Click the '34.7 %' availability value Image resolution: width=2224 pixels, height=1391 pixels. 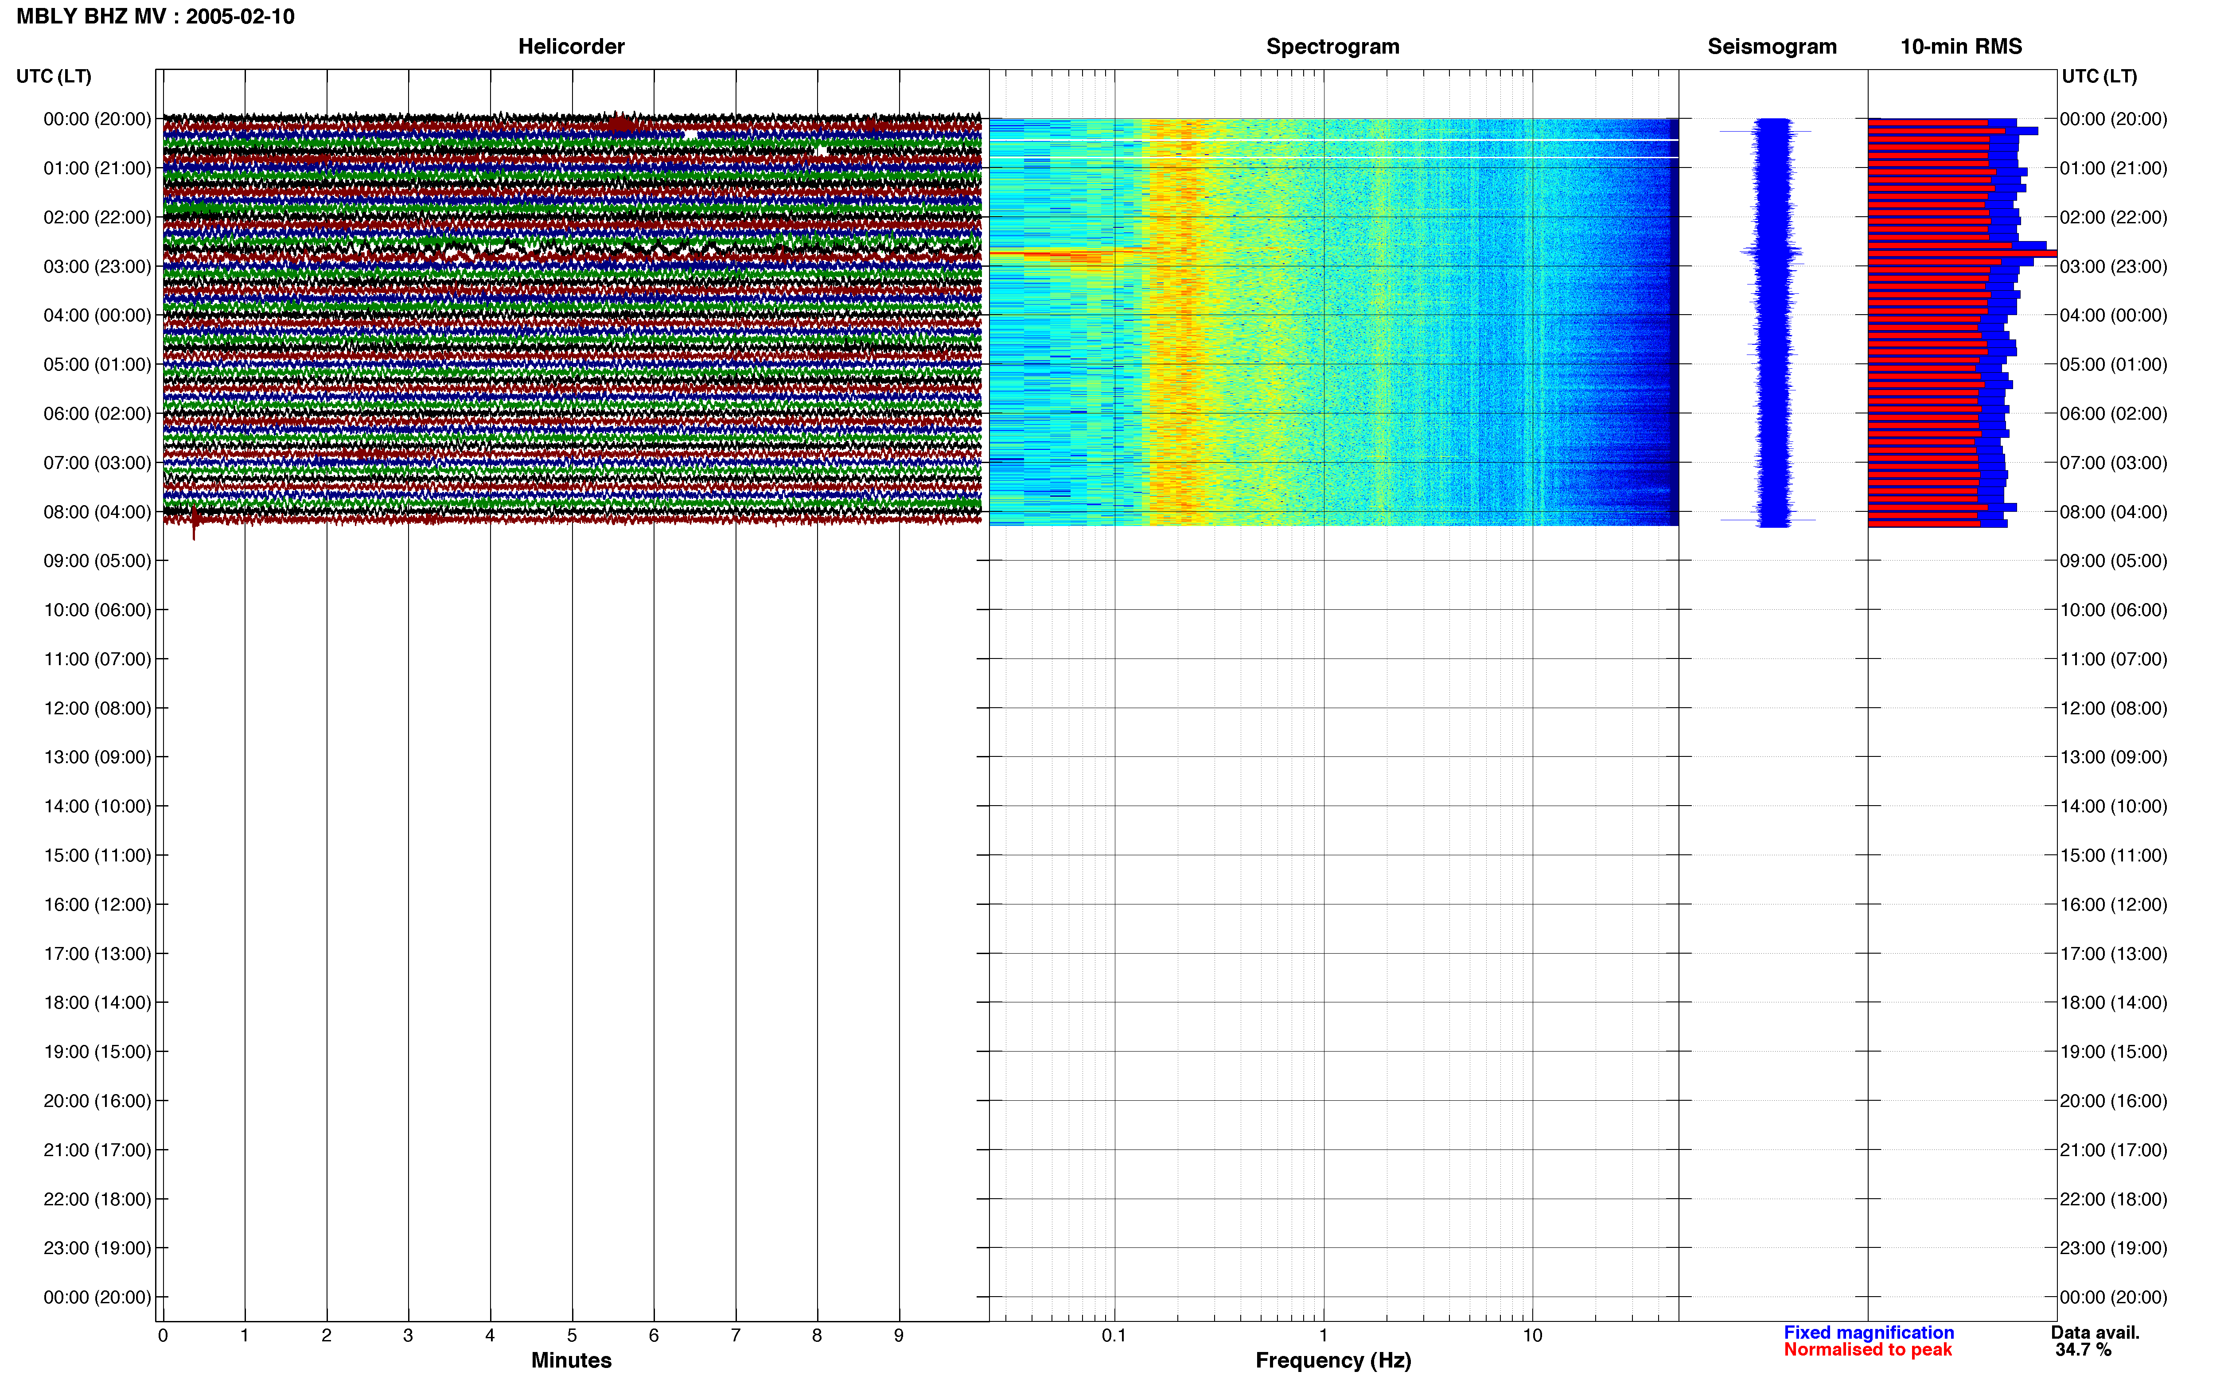point(2083,1350)
